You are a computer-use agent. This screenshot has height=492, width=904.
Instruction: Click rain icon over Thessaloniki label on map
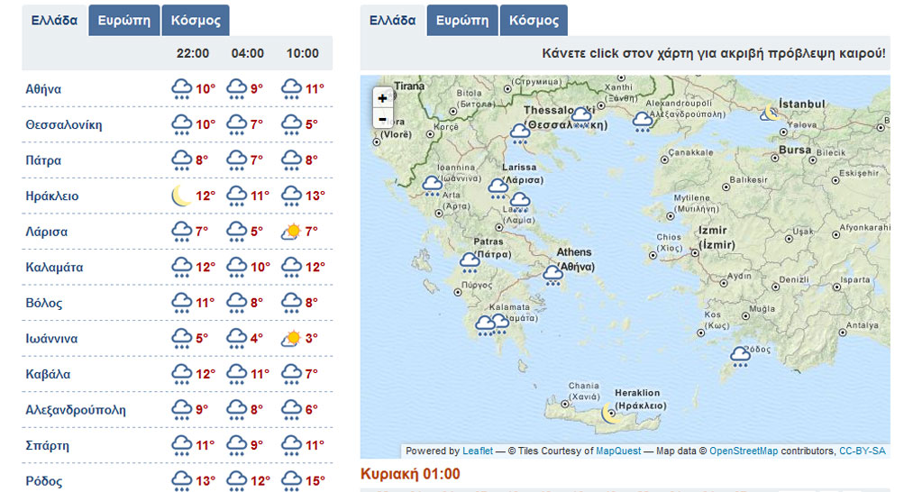581,117
